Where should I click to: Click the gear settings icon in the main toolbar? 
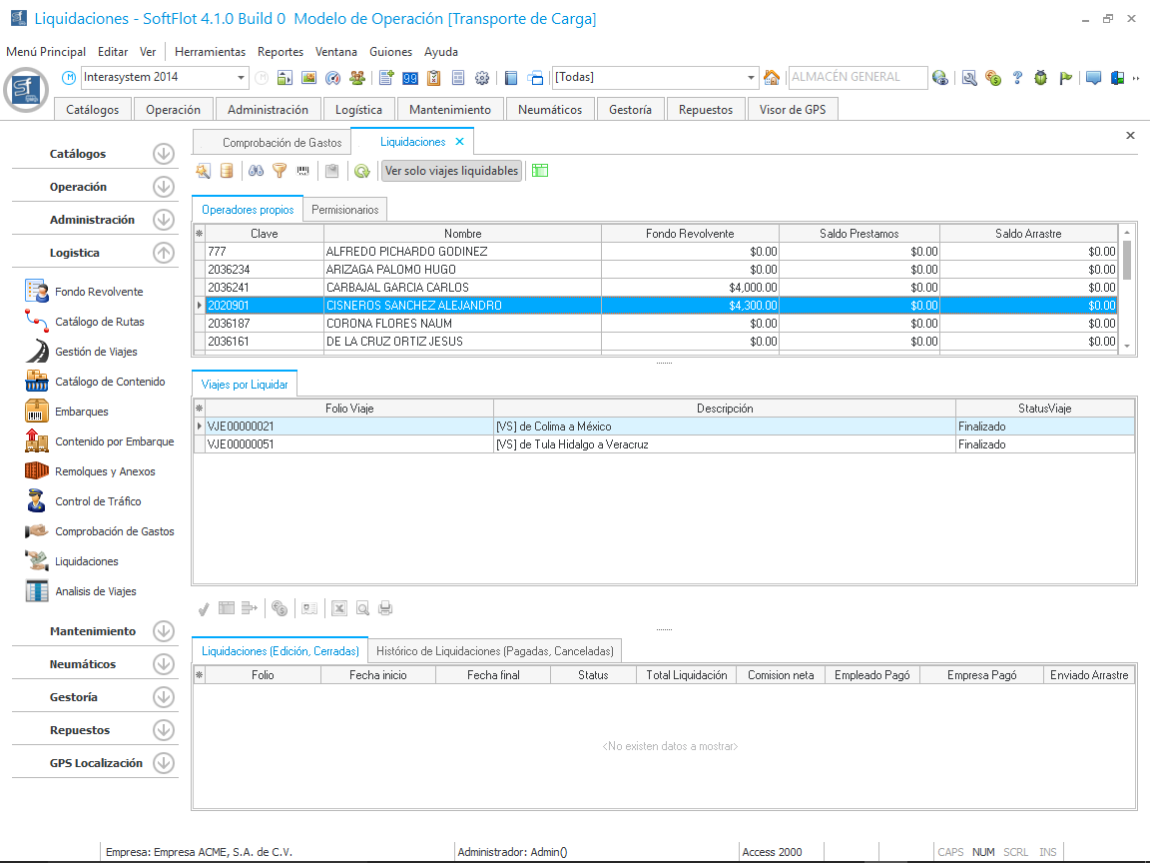click(x=482, y=78)
